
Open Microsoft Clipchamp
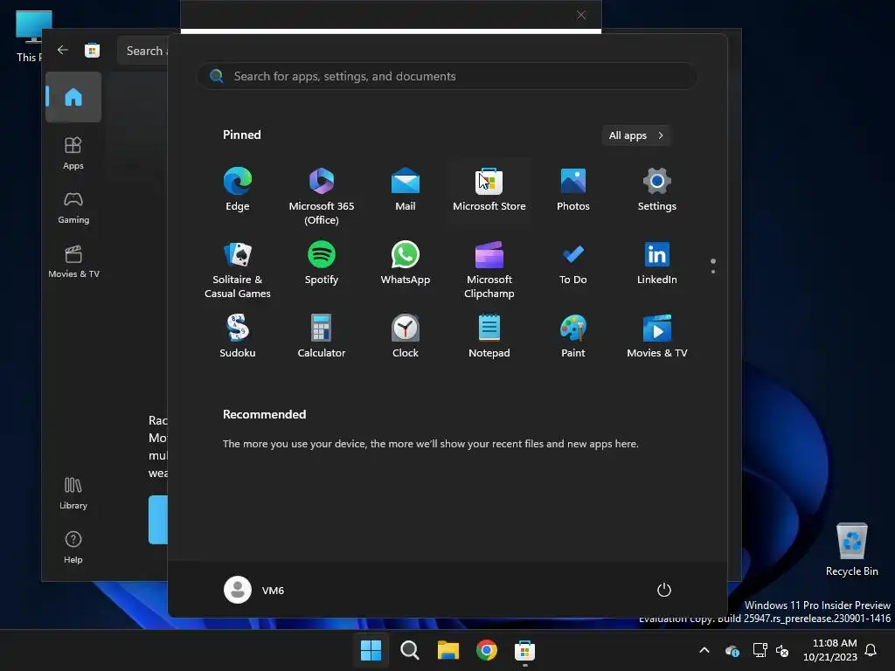(x=489, y=269)
